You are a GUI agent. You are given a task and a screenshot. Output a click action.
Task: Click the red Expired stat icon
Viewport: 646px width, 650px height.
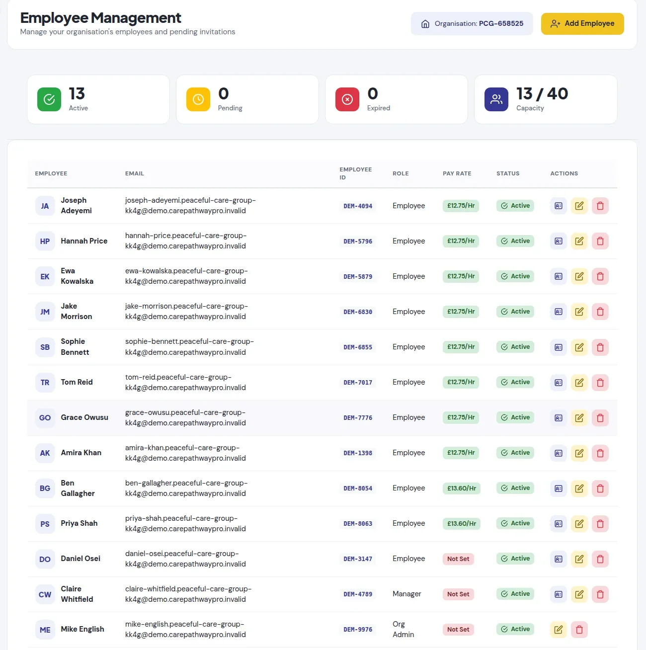pos(347,99)
